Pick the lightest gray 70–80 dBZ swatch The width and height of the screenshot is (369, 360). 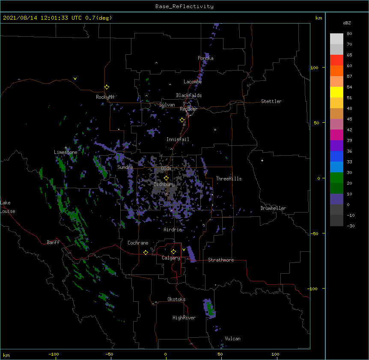tap(336, 38)
